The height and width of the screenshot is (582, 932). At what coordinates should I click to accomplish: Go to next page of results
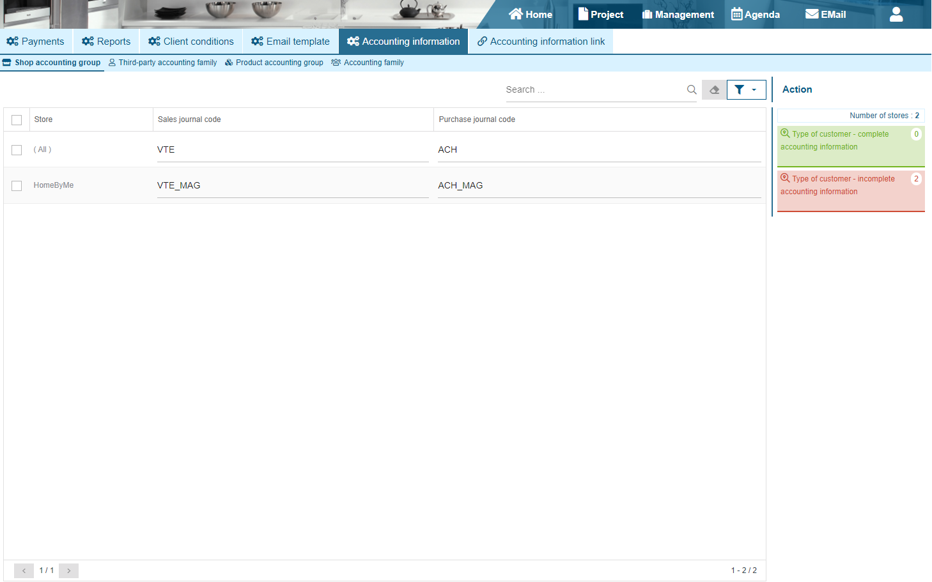point(68,571)
